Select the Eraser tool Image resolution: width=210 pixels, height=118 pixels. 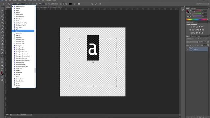click(x=2, y=41)
